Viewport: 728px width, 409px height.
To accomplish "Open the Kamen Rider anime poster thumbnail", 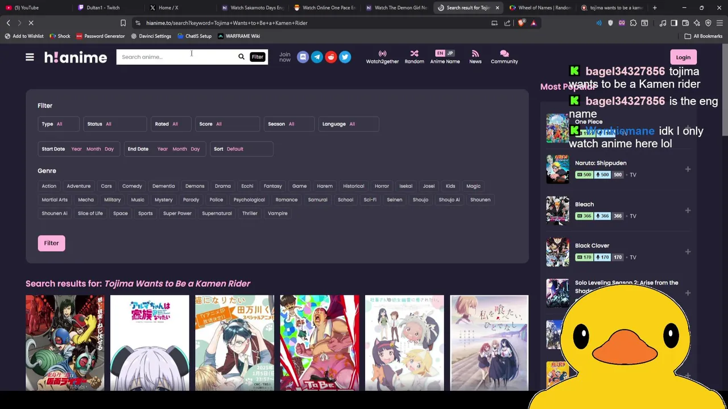I will pos(65,343).
